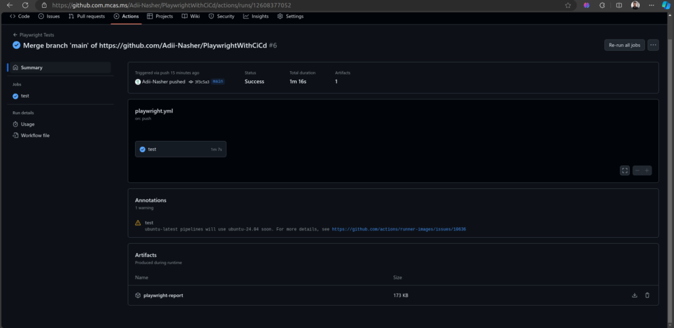Screen dimensions: 674x328
Task: Toggle fullscreen for workflow graph
Action: (x=625, y=171)
